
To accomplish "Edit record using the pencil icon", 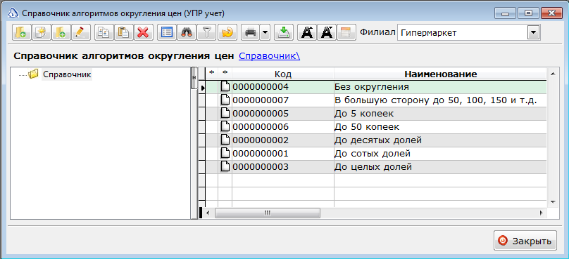I will (x=80, y=32).
